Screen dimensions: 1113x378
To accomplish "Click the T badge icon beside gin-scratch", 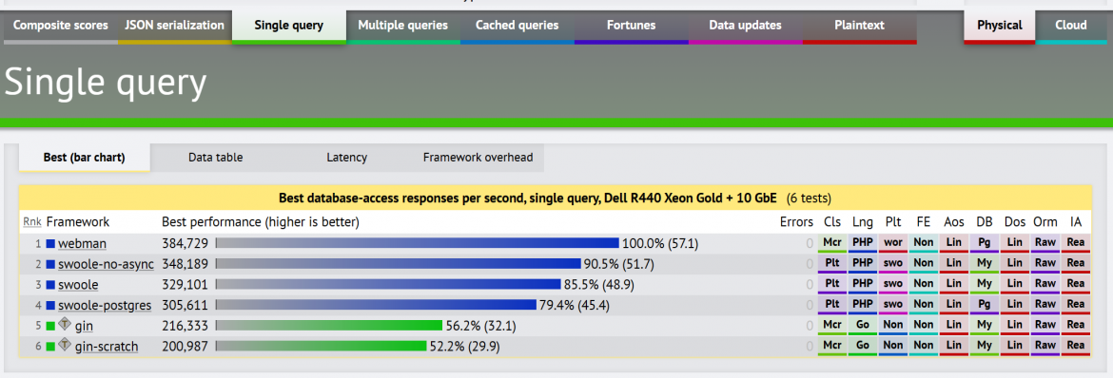I will [65, 346].
